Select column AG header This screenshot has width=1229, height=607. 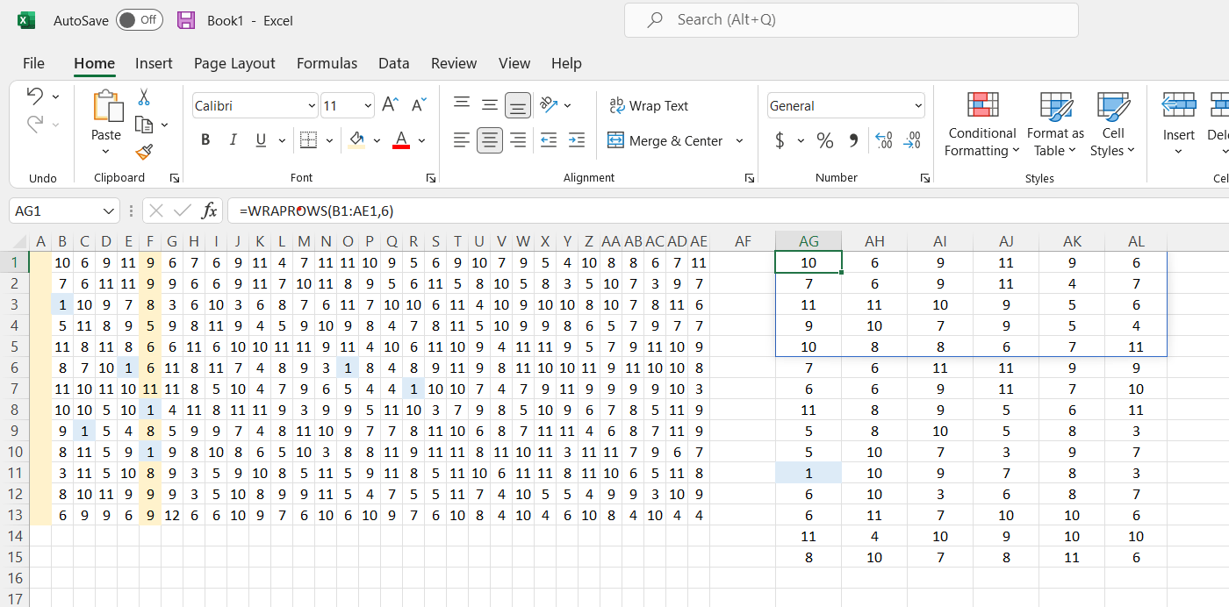point(809,241)
